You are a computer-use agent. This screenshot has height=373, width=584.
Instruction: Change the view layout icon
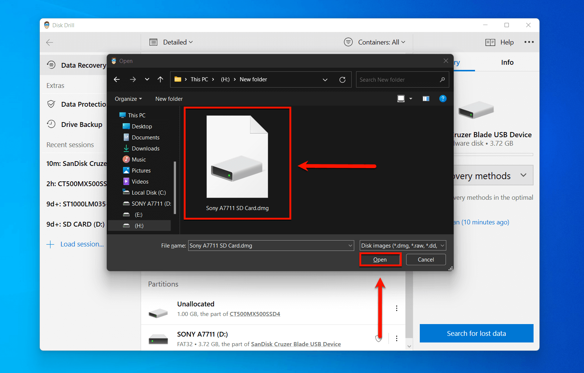[x=401, y=99]
